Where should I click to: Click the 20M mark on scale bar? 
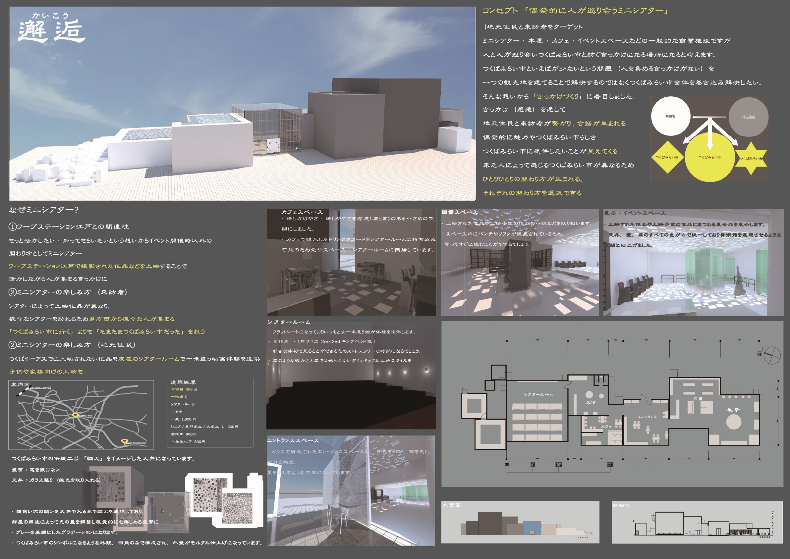coord(610,465)
